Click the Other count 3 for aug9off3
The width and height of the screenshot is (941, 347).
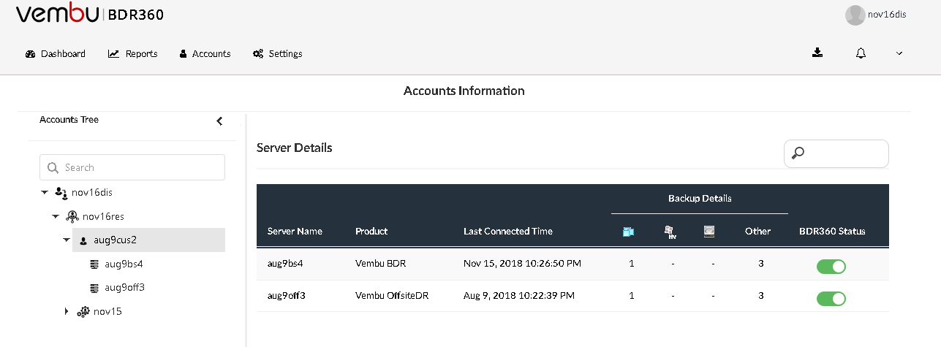pos(761,296)
